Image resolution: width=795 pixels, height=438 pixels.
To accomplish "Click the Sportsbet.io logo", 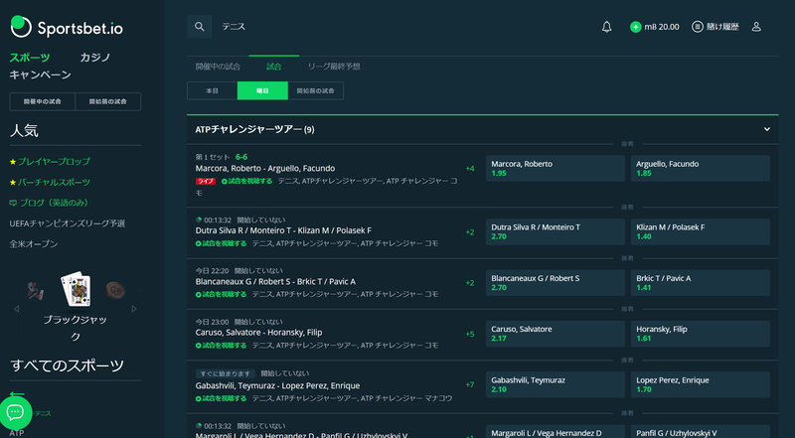I will click(62, 27).
